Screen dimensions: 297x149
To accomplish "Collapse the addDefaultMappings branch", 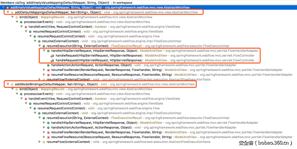I will [x=7, y=12].
